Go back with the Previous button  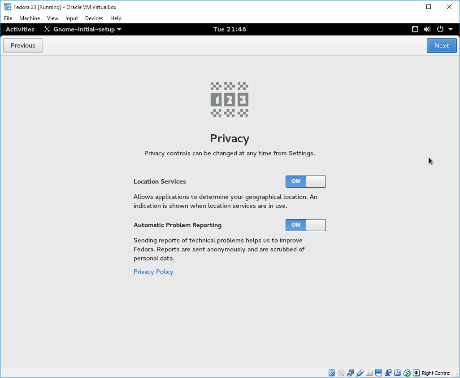point(23,45)
